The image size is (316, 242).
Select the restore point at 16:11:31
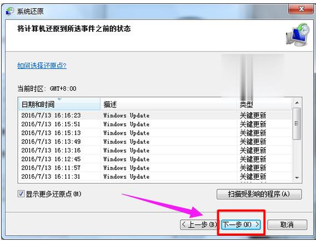(x=155, y=176)
